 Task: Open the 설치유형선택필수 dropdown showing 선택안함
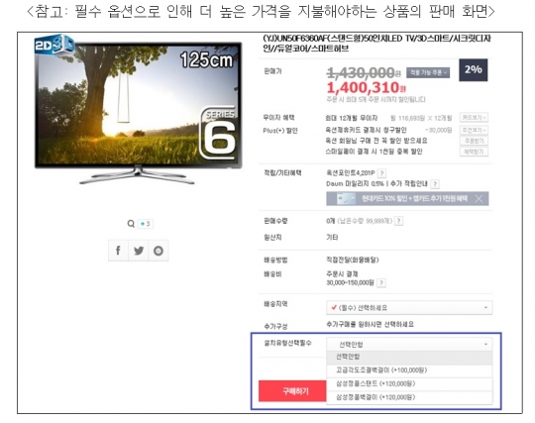click(x=409, y=344)
